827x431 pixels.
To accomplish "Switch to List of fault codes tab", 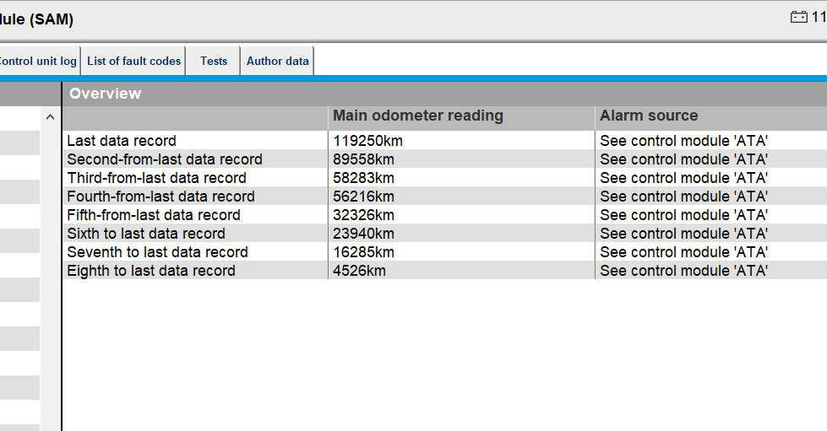I will pos(133,61).
